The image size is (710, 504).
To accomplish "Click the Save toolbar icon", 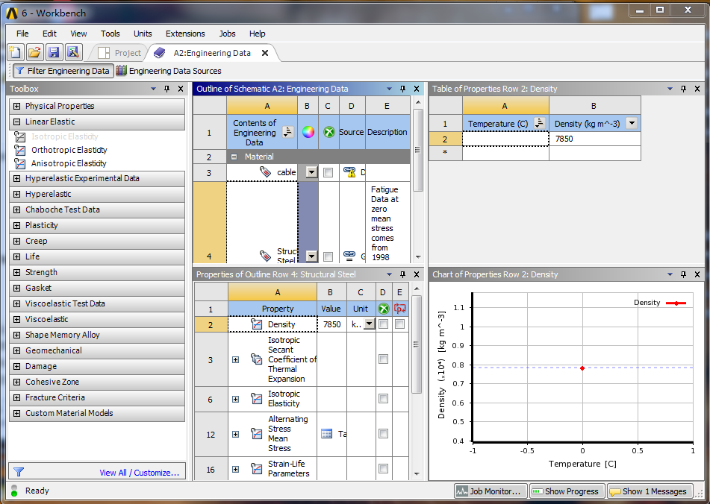I will tap(54, 52).
